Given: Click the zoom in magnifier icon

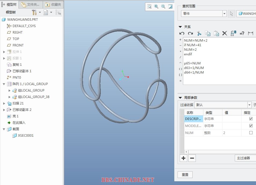Looking at the screenshot, I should coord(156,6).
